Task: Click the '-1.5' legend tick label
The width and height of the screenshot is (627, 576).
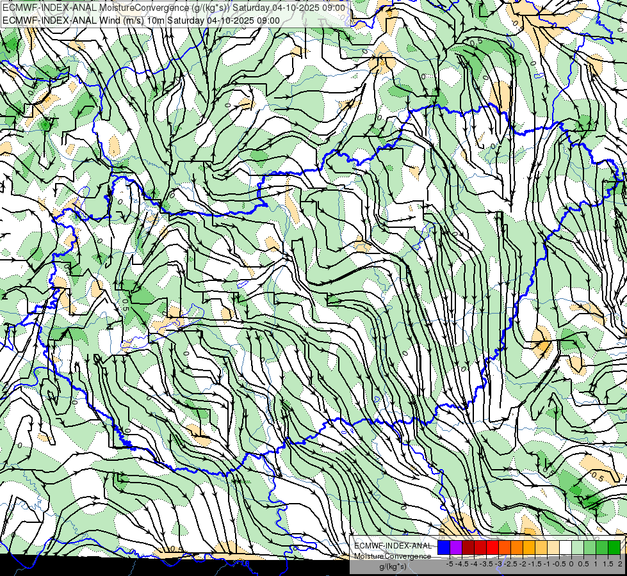Action: 535,564
